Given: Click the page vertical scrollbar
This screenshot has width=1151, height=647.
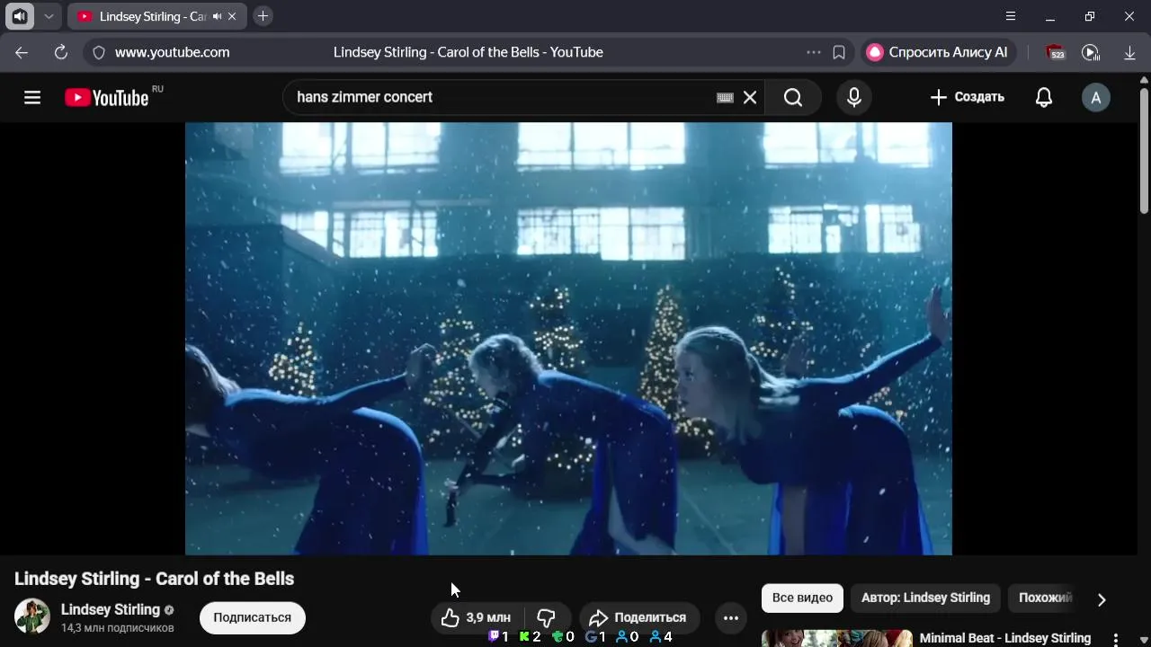Looking at the screenshot, I should click(1144, 151).
